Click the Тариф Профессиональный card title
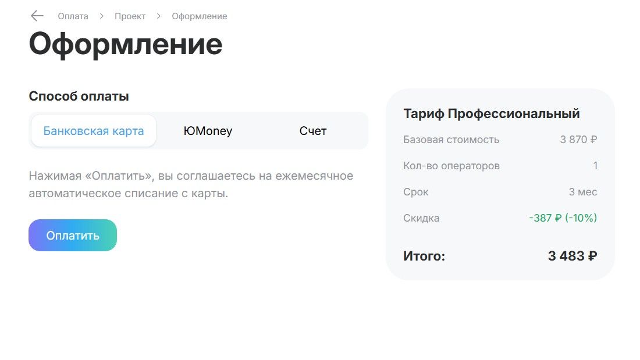The image size is (640, 360). click(x=492, y=113)
